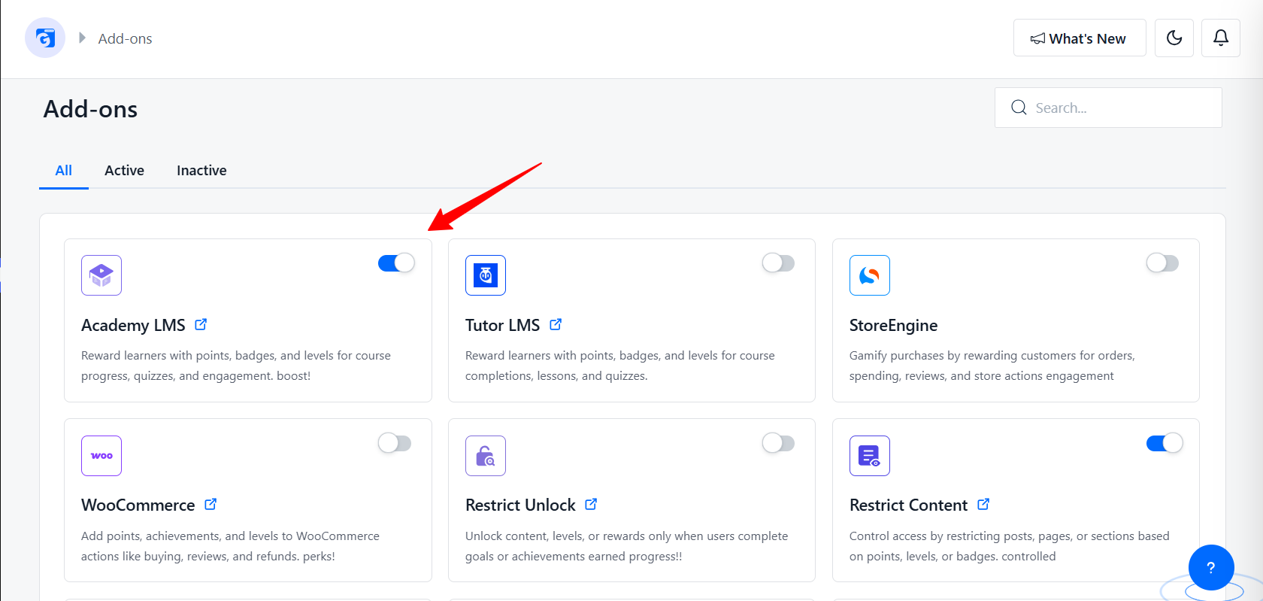The height and width of the screenshot is (601, 1263).
Task: Disable the Restrict Content add-on toggle
Action: (1165, 443)
